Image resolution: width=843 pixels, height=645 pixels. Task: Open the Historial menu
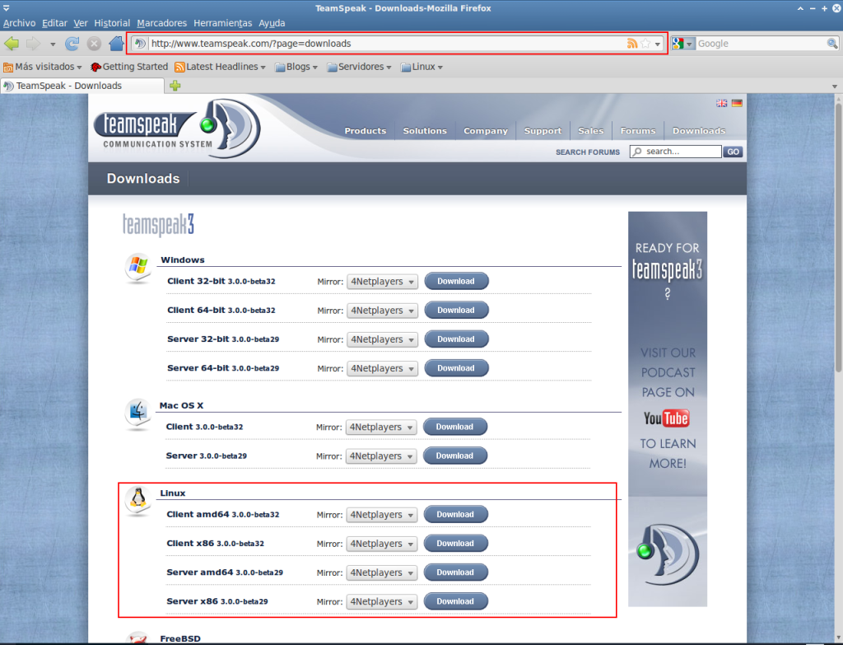[x=112, y=23]
